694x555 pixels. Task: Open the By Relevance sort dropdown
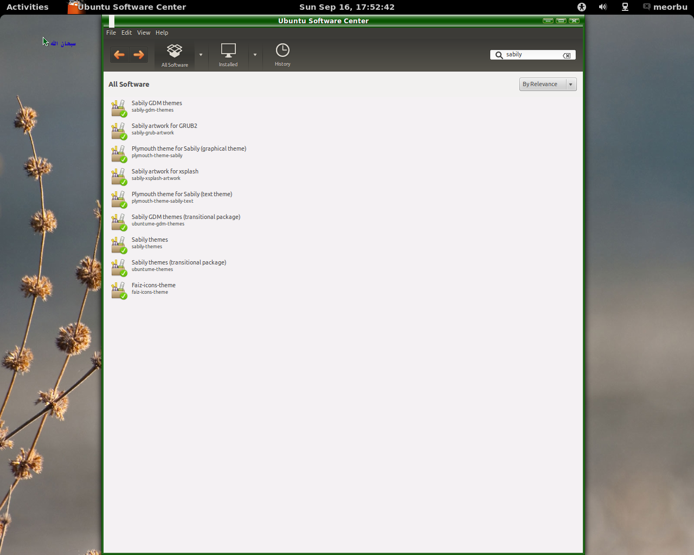pyautogui.click(x=548, y=84)
